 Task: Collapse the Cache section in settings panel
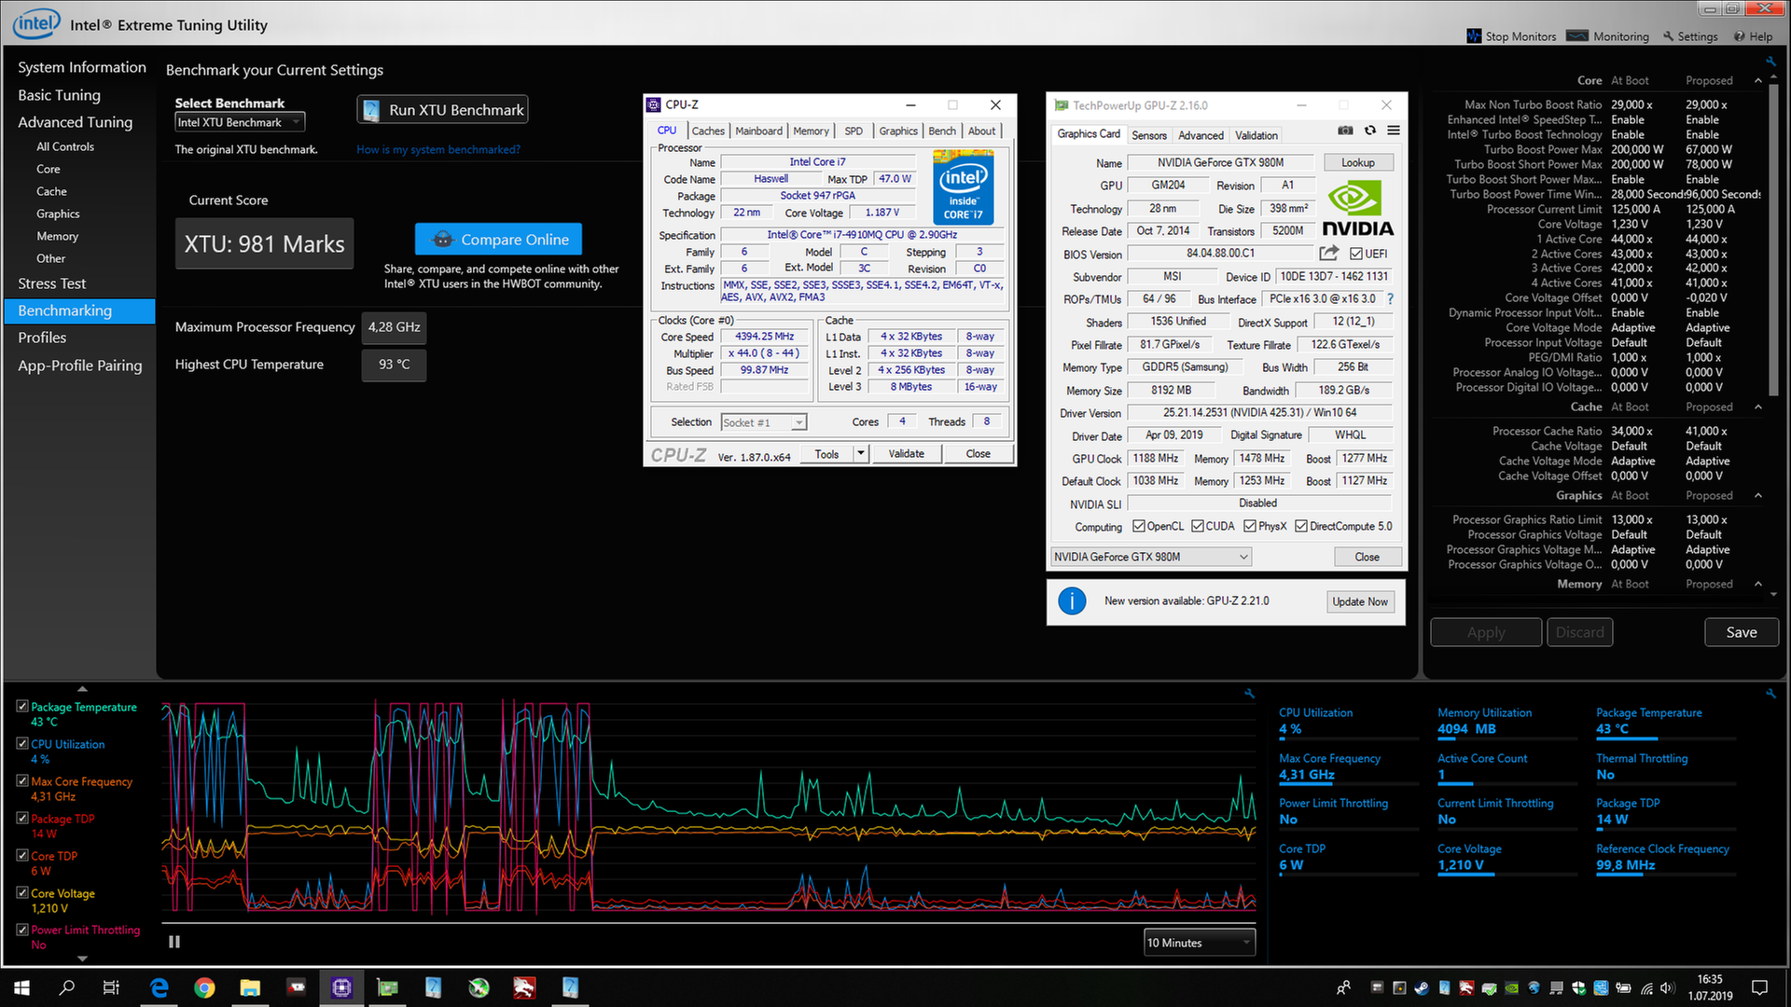click(x=1758, y=407)
